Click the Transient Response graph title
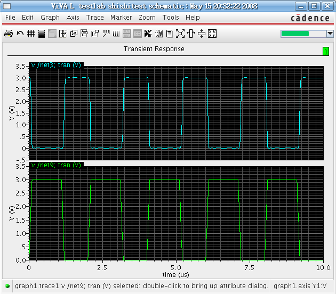Screen dimensions: 336x294 tap(154, 49)
